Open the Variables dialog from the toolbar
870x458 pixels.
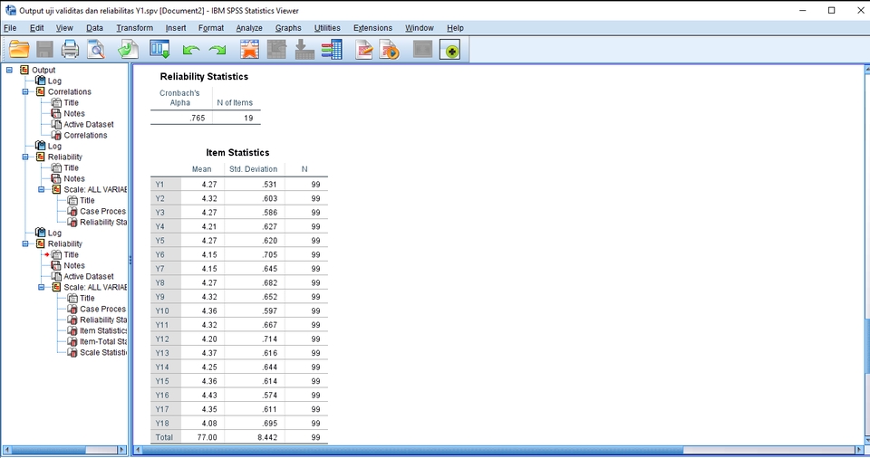tap(332, 50)
